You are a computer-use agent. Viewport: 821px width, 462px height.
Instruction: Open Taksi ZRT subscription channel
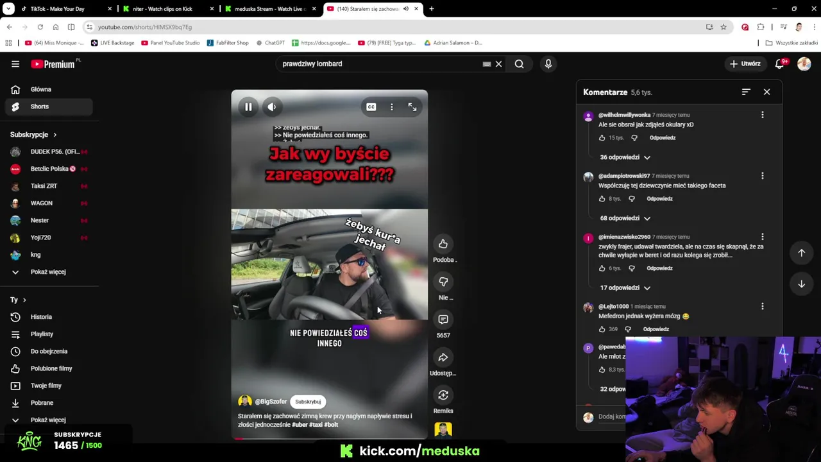(x=49, y=186)
